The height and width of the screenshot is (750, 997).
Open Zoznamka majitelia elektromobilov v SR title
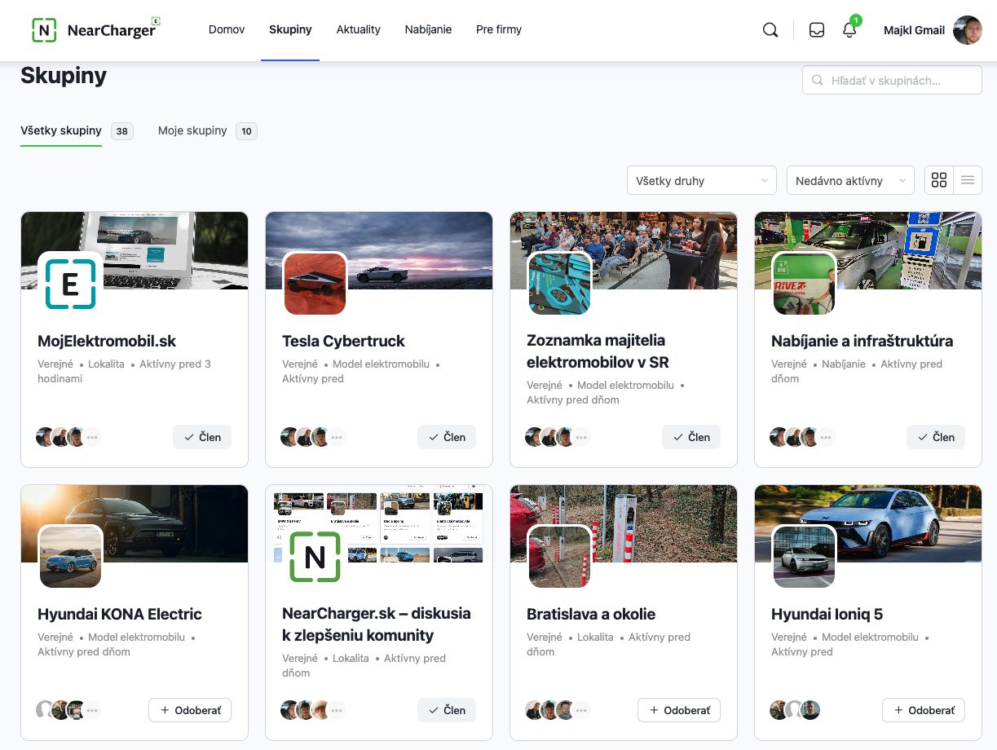click(598, 351)
